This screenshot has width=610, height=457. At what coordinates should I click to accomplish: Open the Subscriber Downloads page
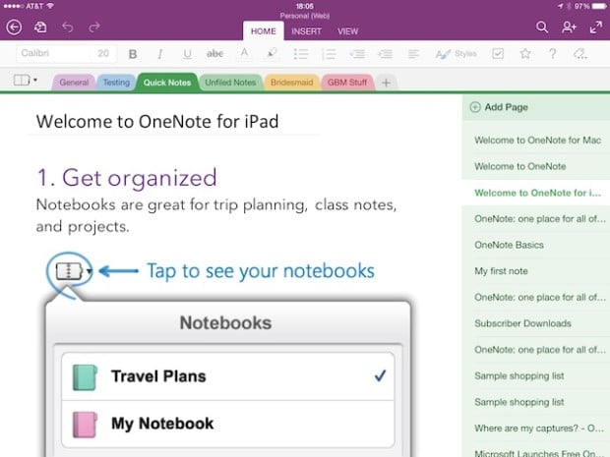tap(536, 323)
